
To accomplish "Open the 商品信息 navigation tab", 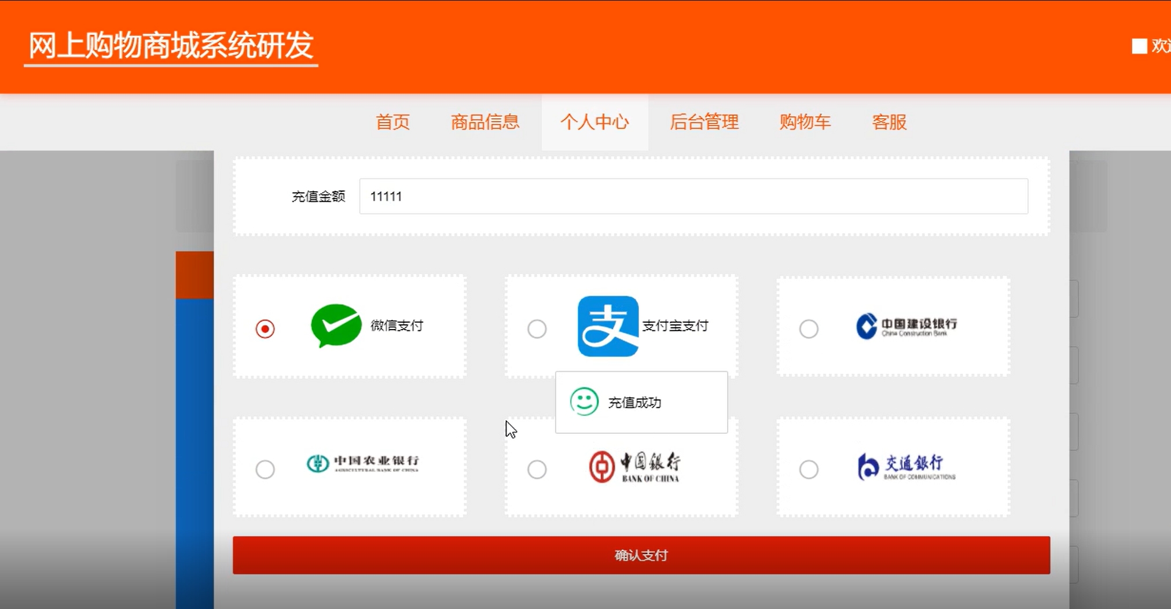I will point(485,122).
